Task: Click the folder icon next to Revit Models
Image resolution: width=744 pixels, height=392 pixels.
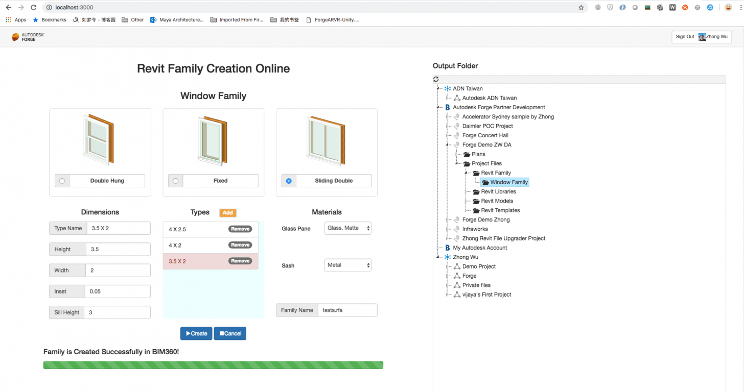Action: pos(475,201)
